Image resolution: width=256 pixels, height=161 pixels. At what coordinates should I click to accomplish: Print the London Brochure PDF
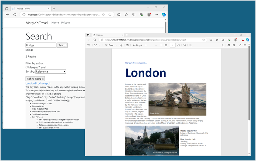229,45
